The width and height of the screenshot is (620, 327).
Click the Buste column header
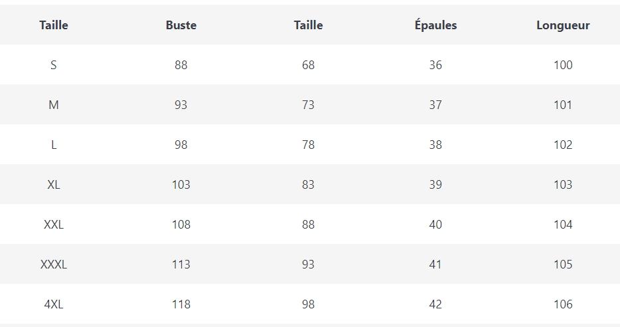click(181, 25)
